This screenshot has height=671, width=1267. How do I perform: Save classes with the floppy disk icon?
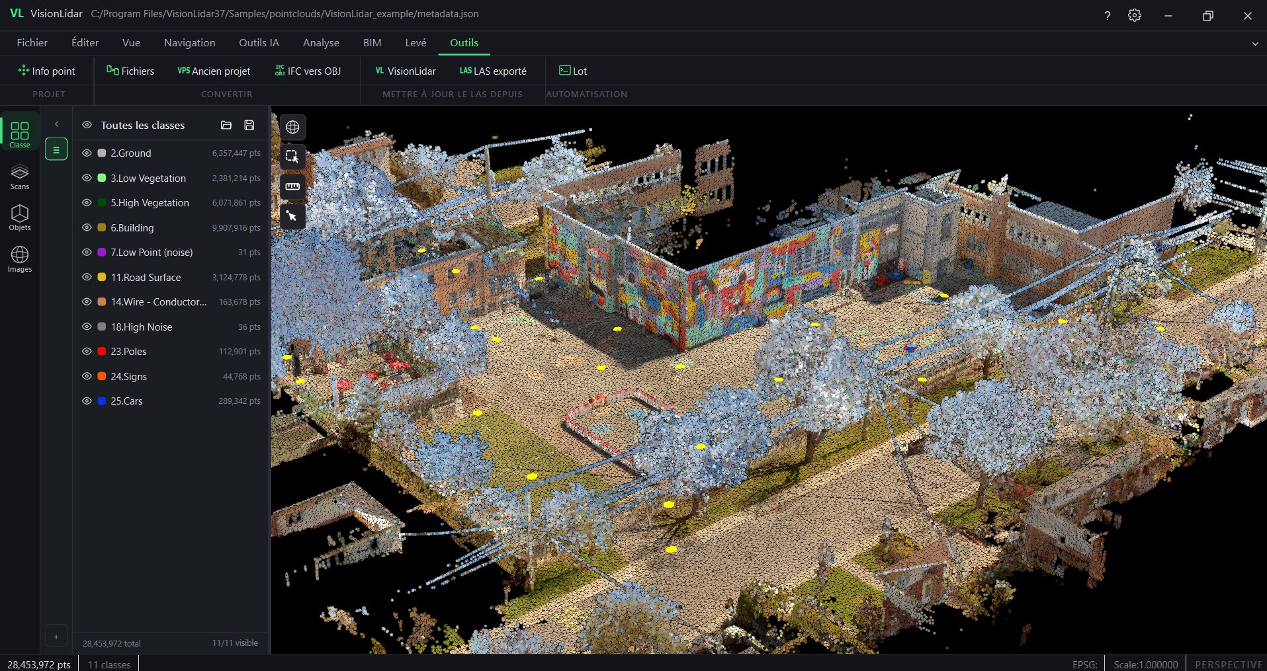pyautogui.click(x=249, y=125)
